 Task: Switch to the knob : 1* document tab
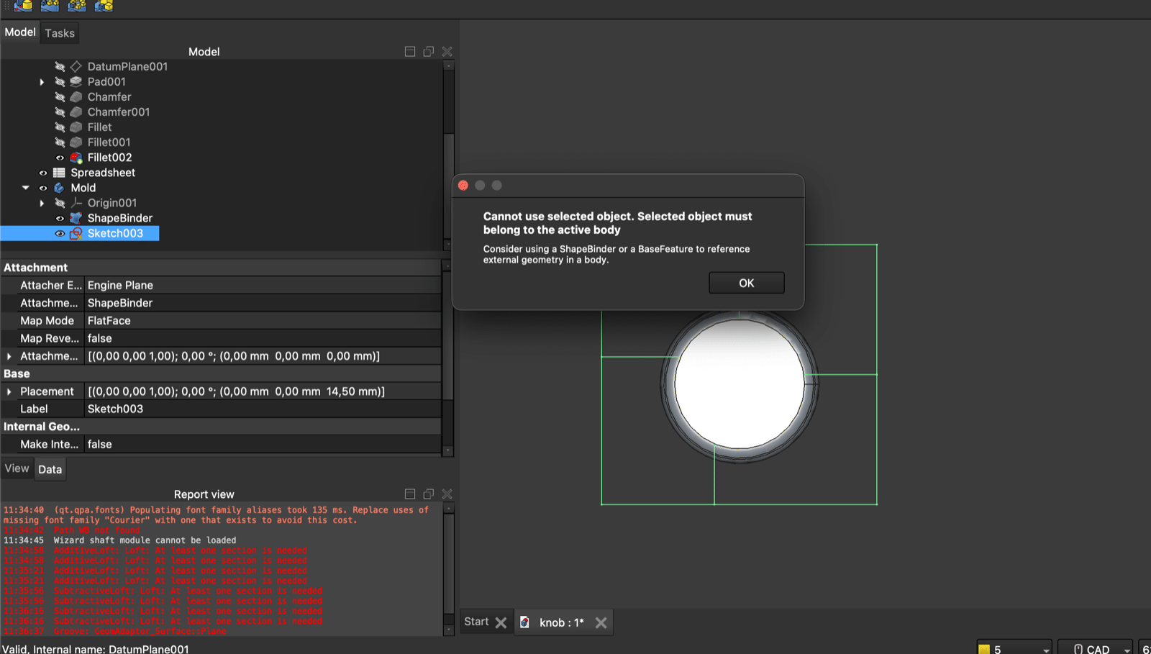click(x=562, y=622)
